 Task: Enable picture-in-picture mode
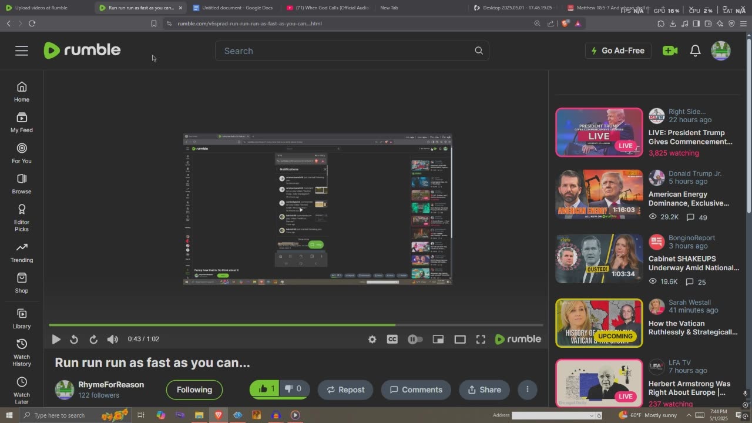[438, 339]
